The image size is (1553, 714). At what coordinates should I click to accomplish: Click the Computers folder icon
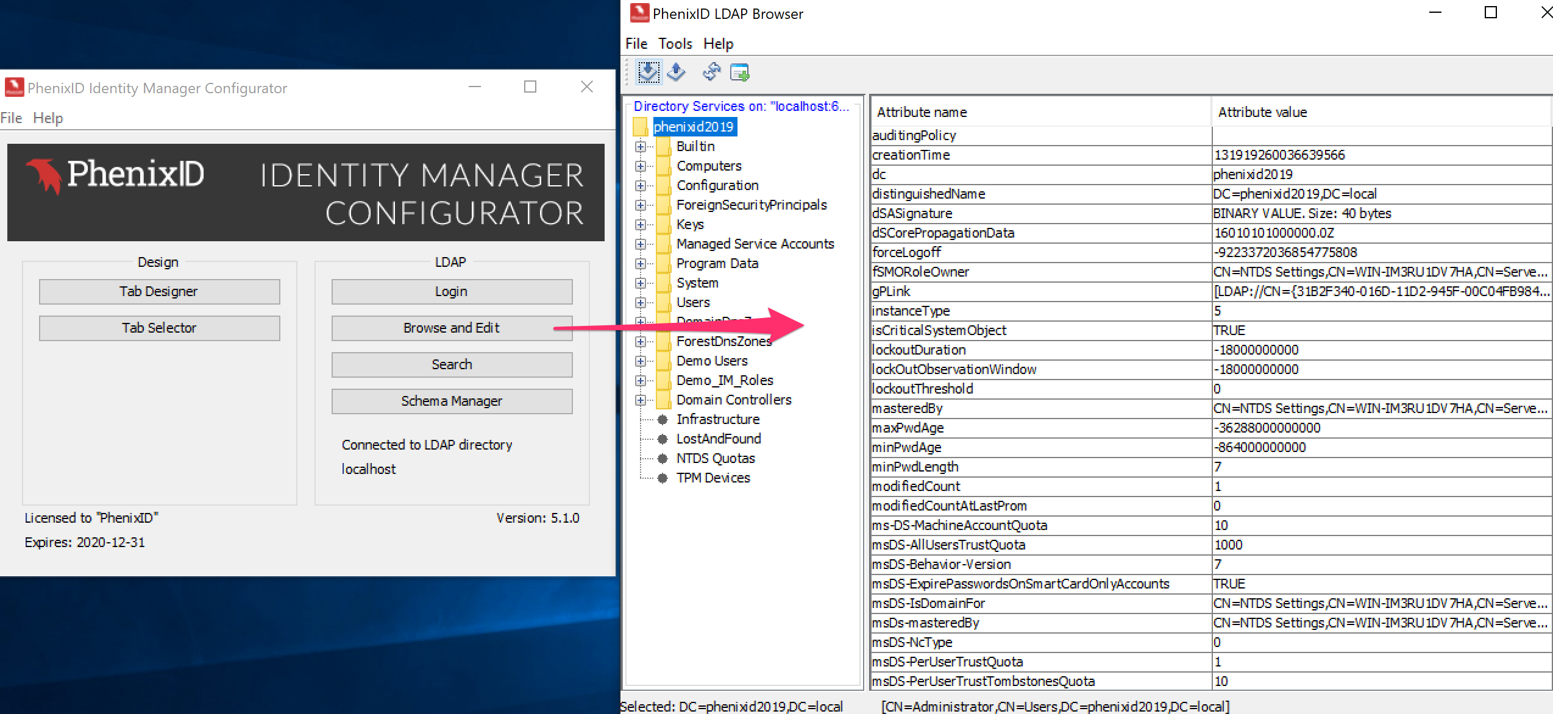[x=664, y=166]
